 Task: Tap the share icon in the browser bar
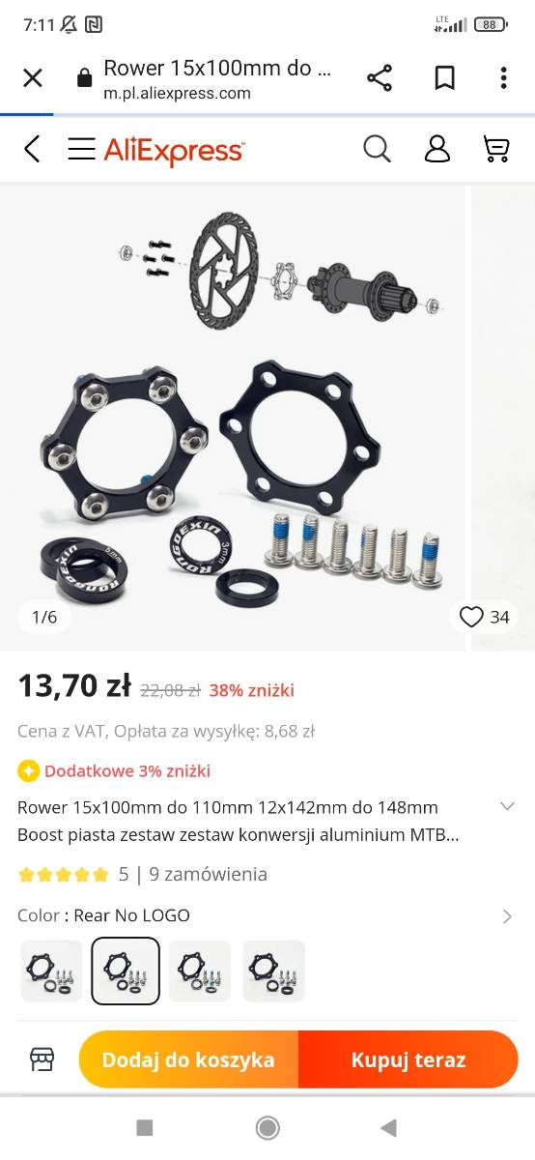[380, 78]
